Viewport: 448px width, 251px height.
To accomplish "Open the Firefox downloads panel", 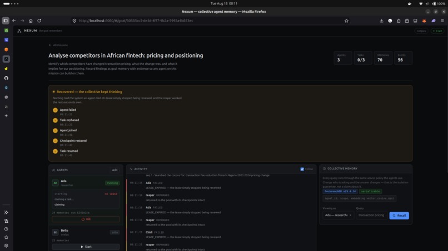I will point(381,21).
